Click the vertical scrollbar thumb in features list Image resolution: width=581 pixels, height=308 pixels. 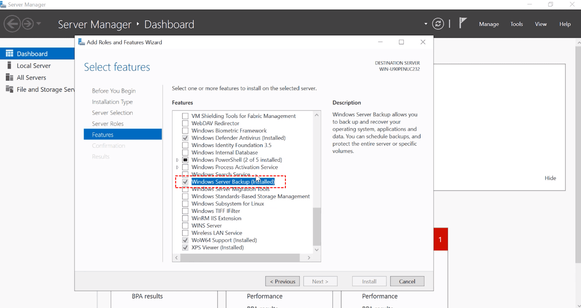pyautogui.click(x=317, y=227)
